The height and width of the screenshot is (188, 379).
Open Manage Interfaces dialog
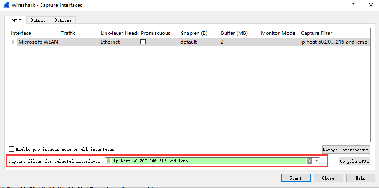point(346,150)
